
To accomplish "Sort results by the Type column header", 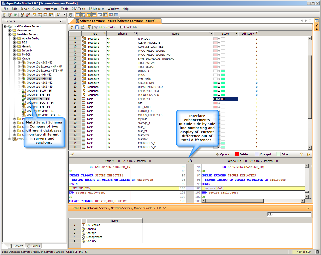I will [94, 34].
